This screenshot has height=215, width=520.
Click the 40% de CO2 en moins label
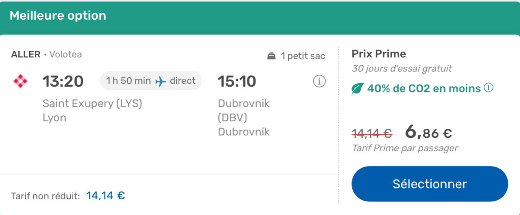tap(424, 89)
